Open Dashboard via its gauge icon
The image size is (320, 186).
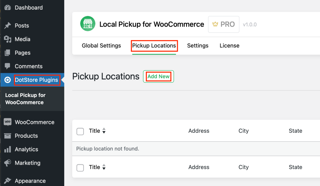pyautogui.click(x=8, y=8)
